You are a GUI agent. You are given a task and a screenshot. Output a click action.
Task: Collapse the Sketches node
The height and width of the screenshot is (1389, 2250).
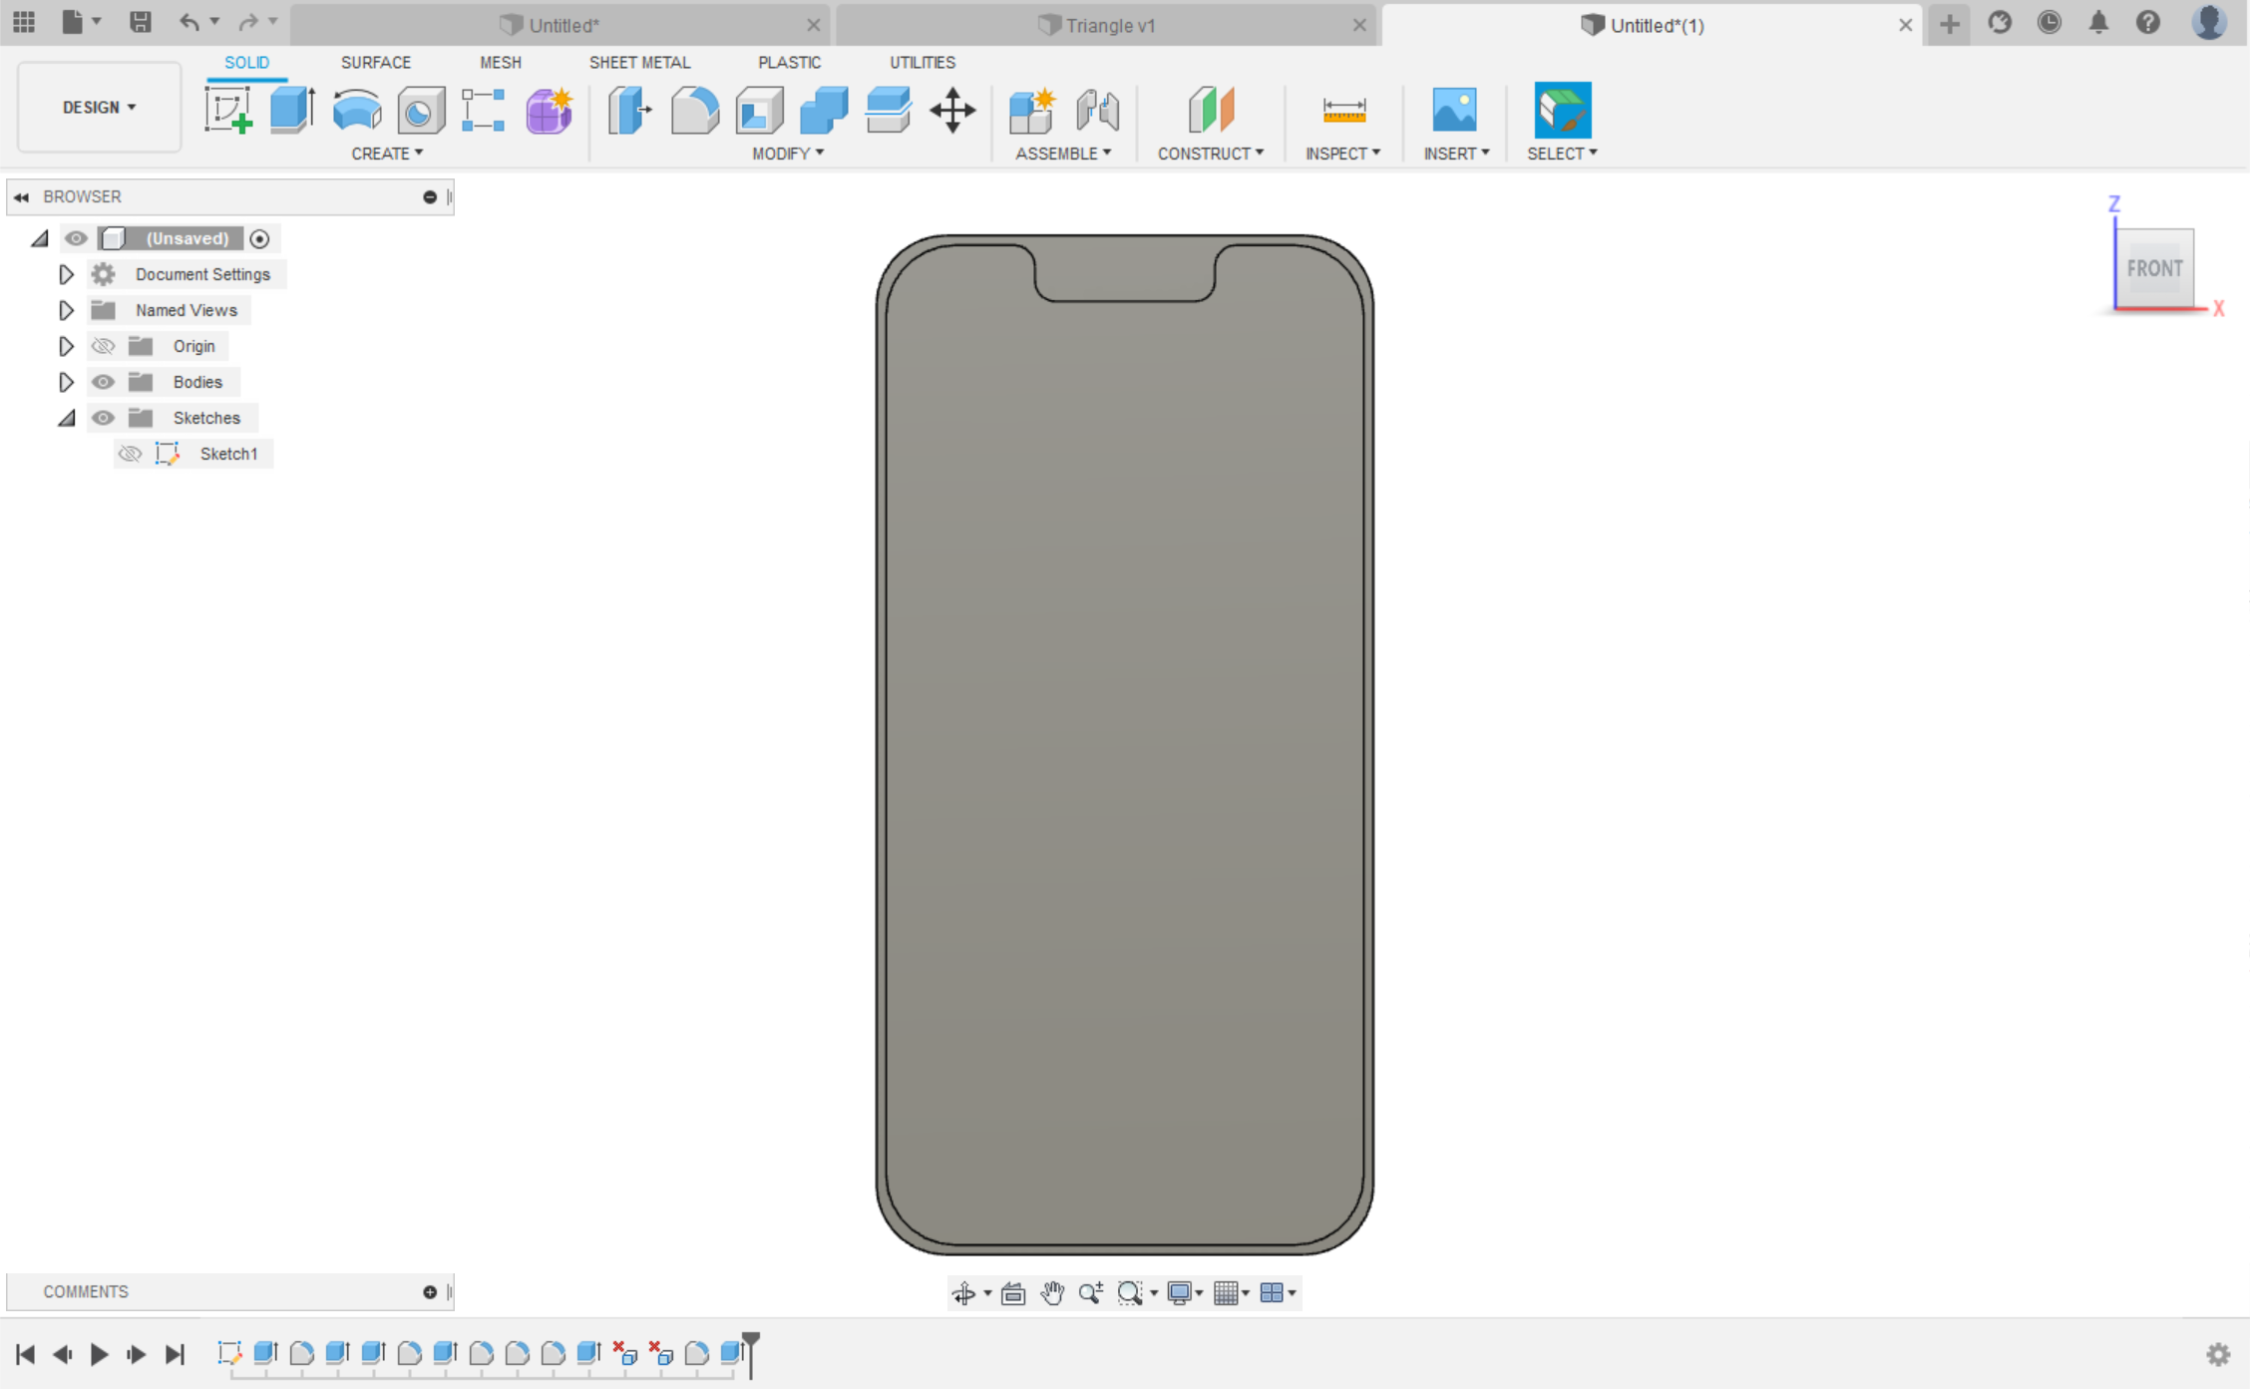click(67, 418)
